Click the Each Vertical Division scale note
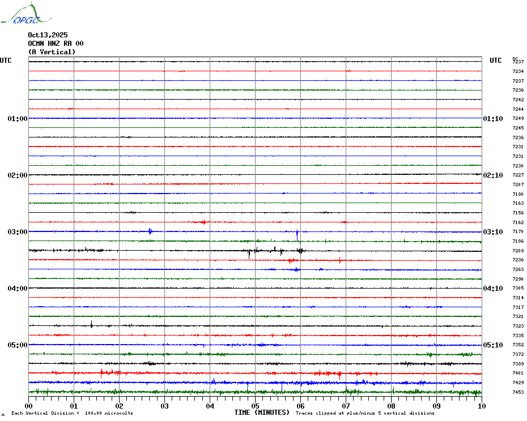 coord(72,413)
